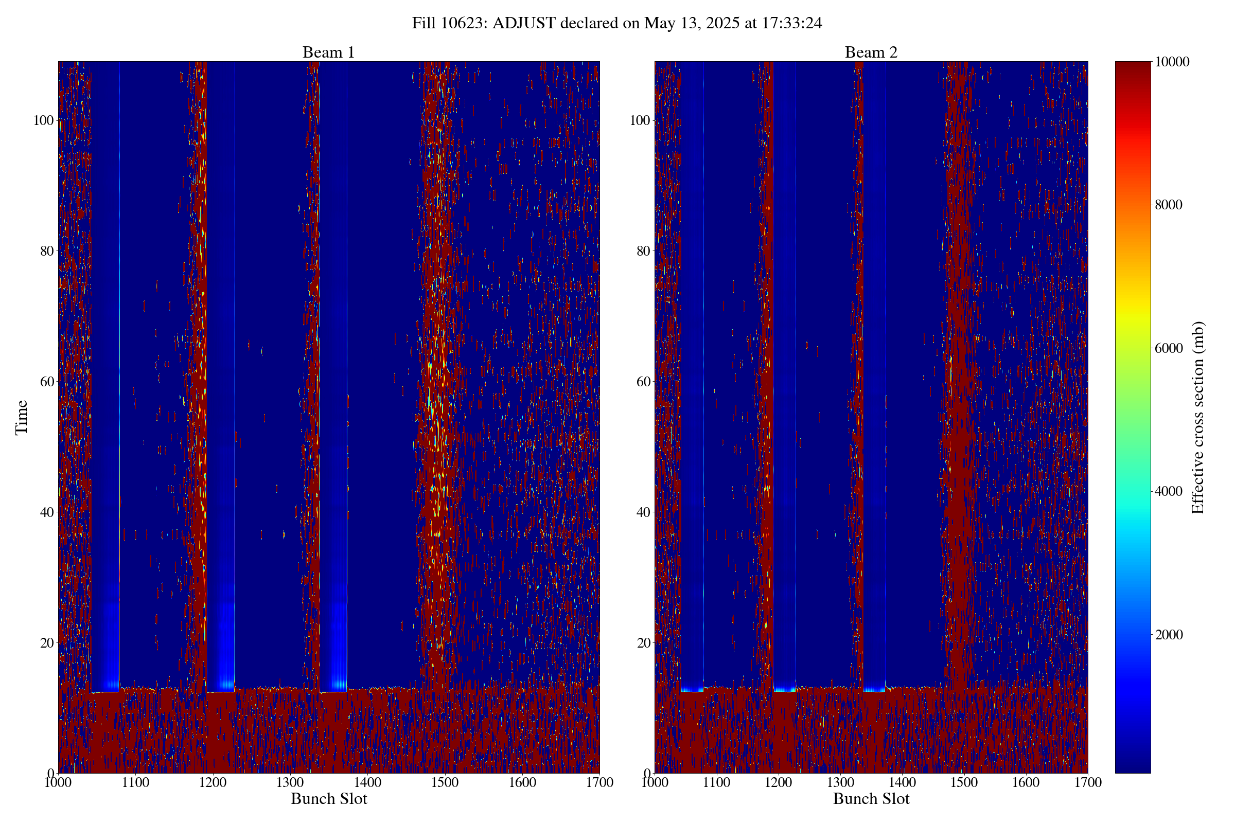Viewport: 1235px width, 823px height.
Task: Click colorbar tick value 8000
Action: click(x=1168, y=205)
